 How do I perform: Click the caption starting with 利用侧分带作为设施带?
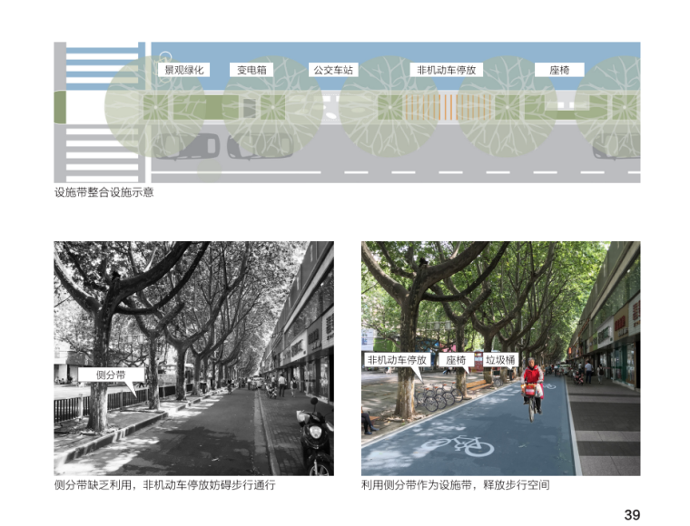coord(455,485)
